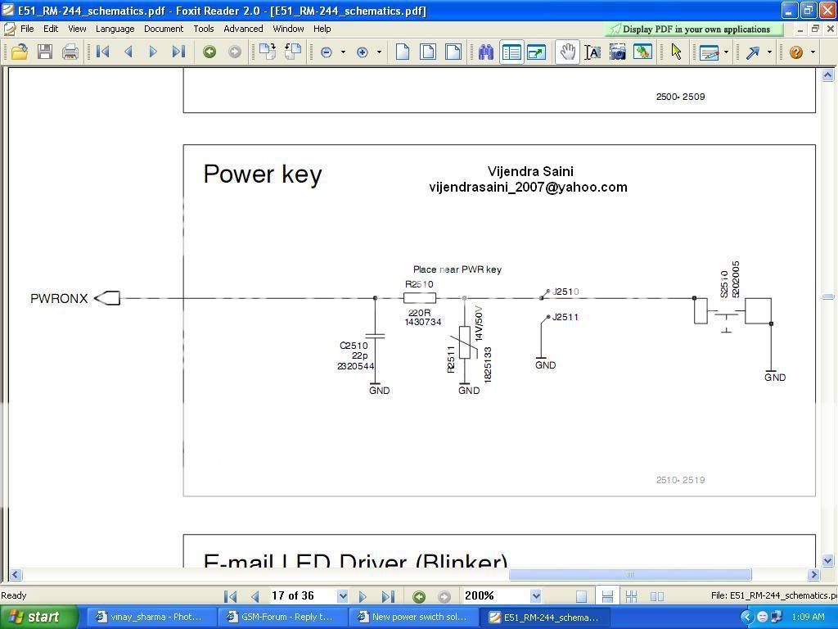The height and width of the screenshot is (629, 838).
Task: Select the Actual Size page icon
Action: pyautogui.click(x=403, y=52)
